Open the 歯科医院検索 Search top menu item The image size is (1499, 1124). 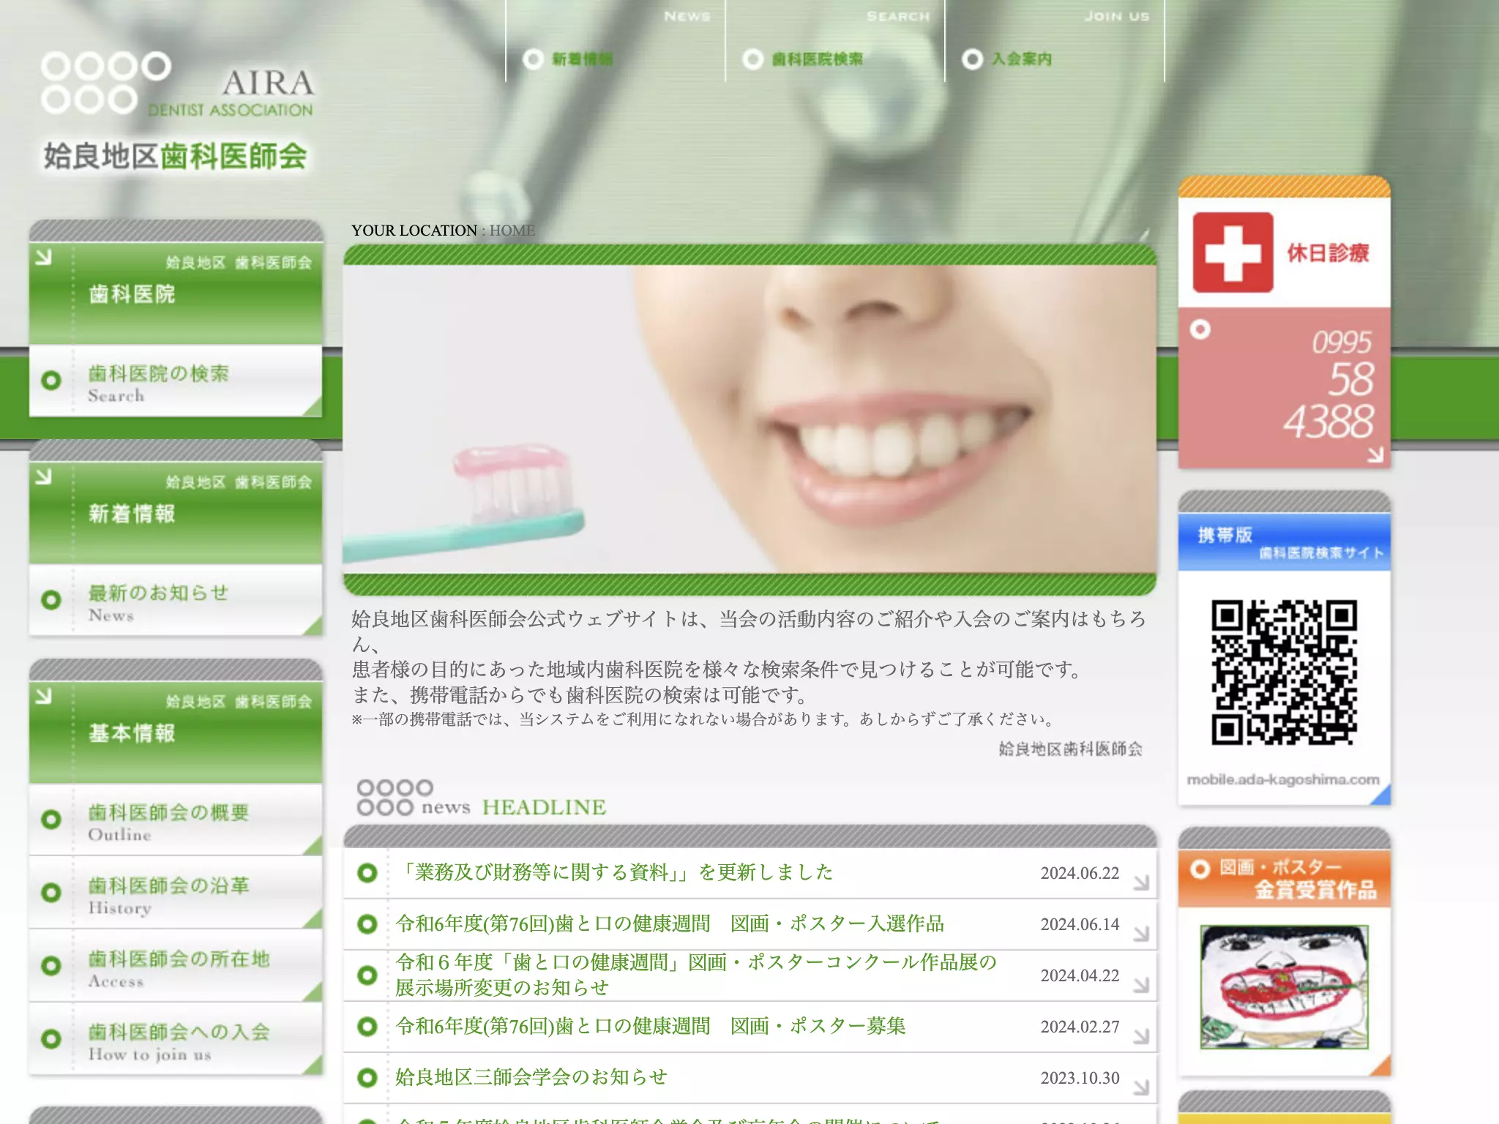pos(835,41)
